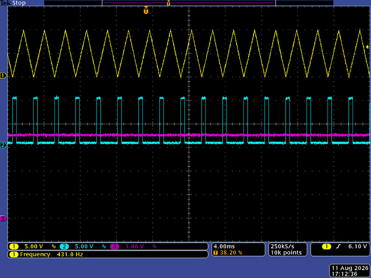Click the 11 Aug 2026 date readout
The image size is (371, 278).
point(350,268)
